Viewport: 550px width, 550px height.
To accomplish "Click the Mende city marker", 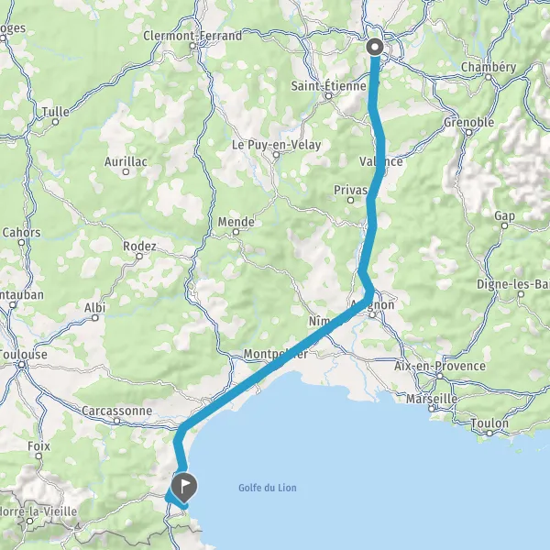I will click(x=236, y=232).
